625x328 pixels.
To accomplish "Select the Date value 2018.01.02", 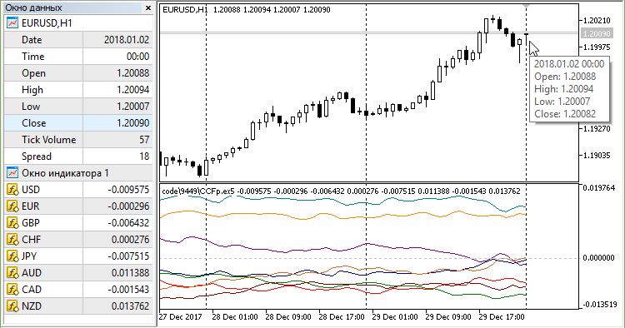I will pos(127,40).
